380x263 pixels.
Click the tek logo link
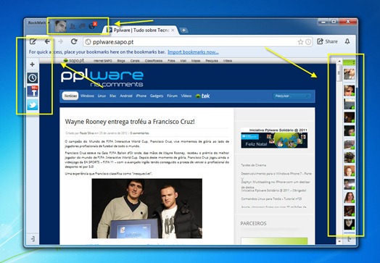202,96
